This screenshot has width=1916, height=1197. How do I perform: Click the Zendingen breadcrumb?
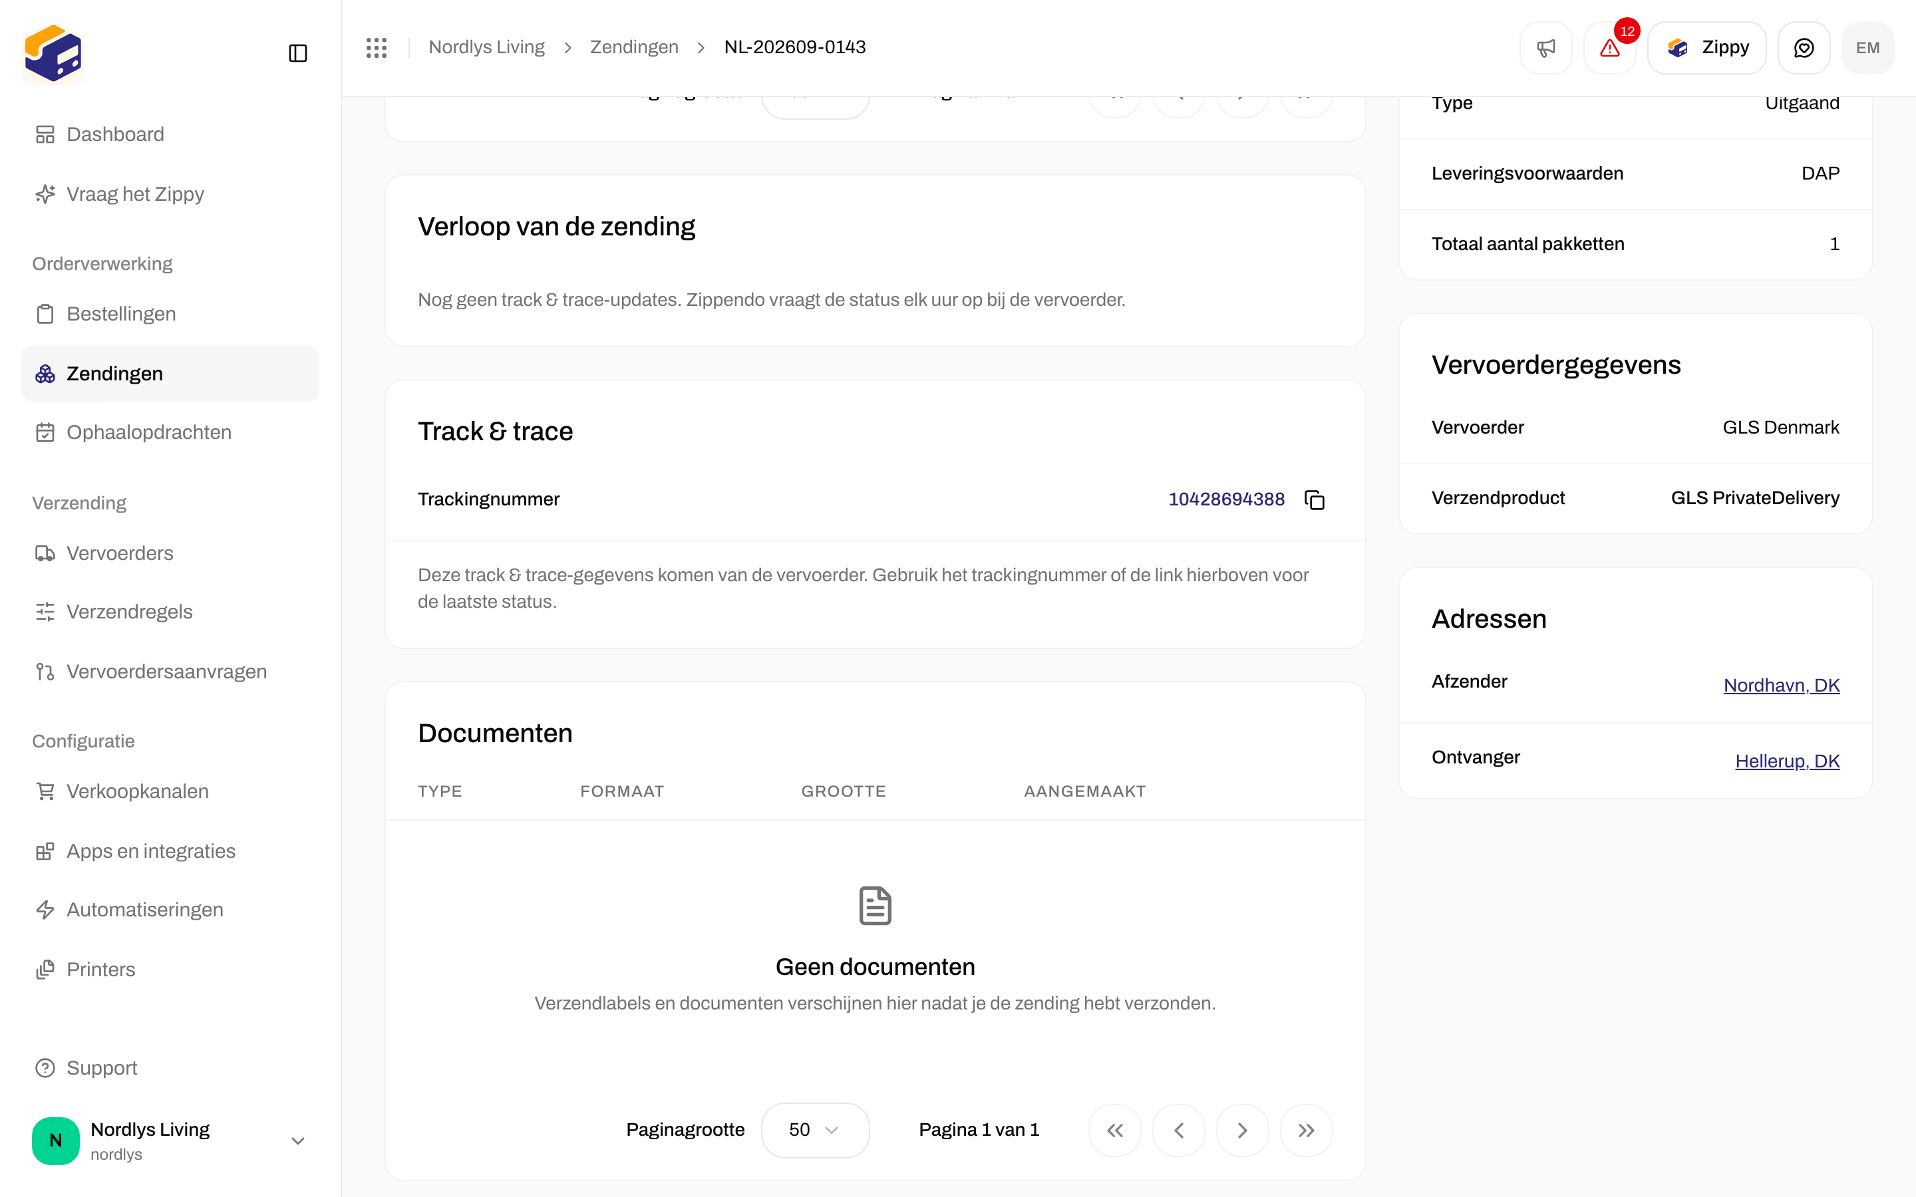(x=634, y=47)
